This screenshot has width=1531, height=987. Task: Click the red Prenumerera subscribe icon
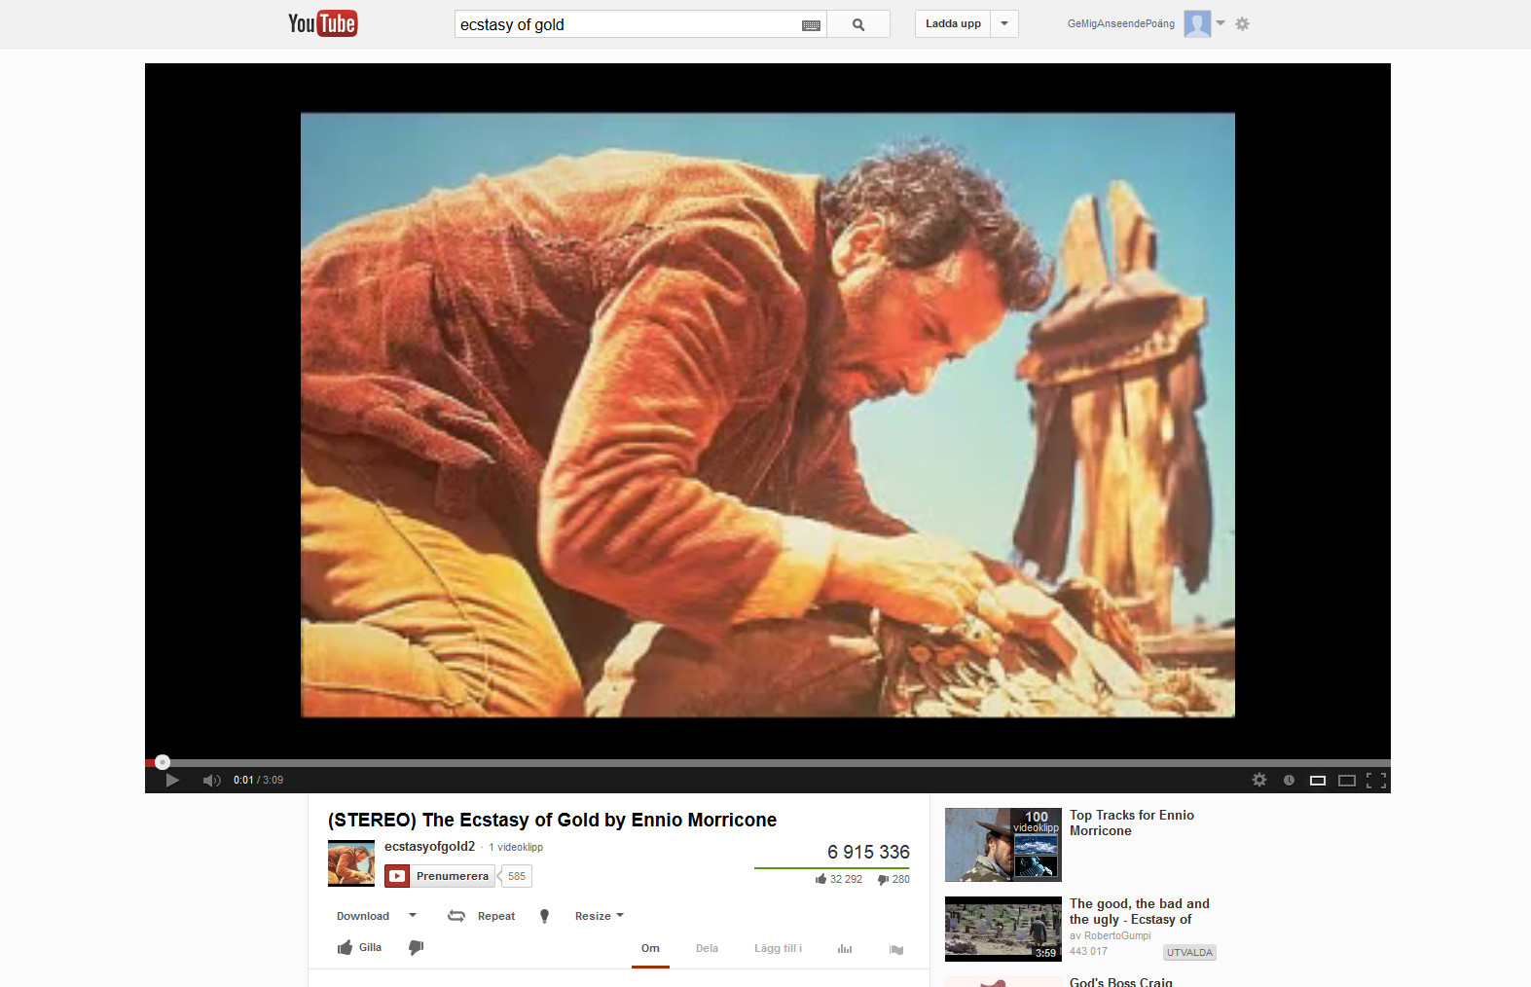coord(397,876)
